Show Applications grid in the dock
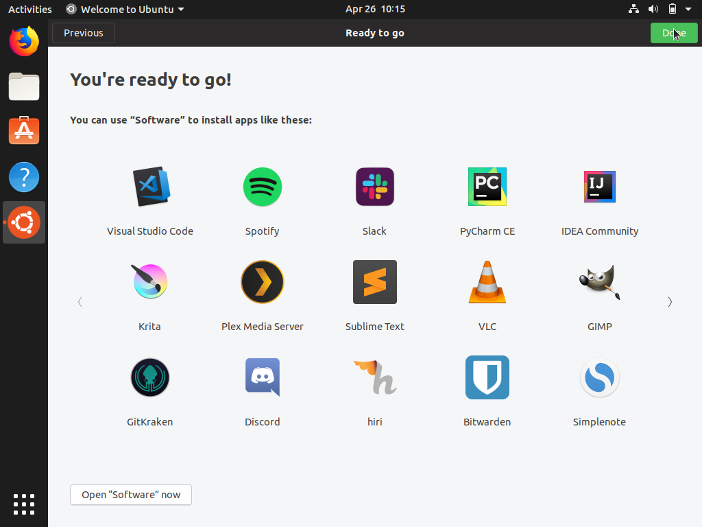Viewport: 702px width, 527px height. pos(24,504)
